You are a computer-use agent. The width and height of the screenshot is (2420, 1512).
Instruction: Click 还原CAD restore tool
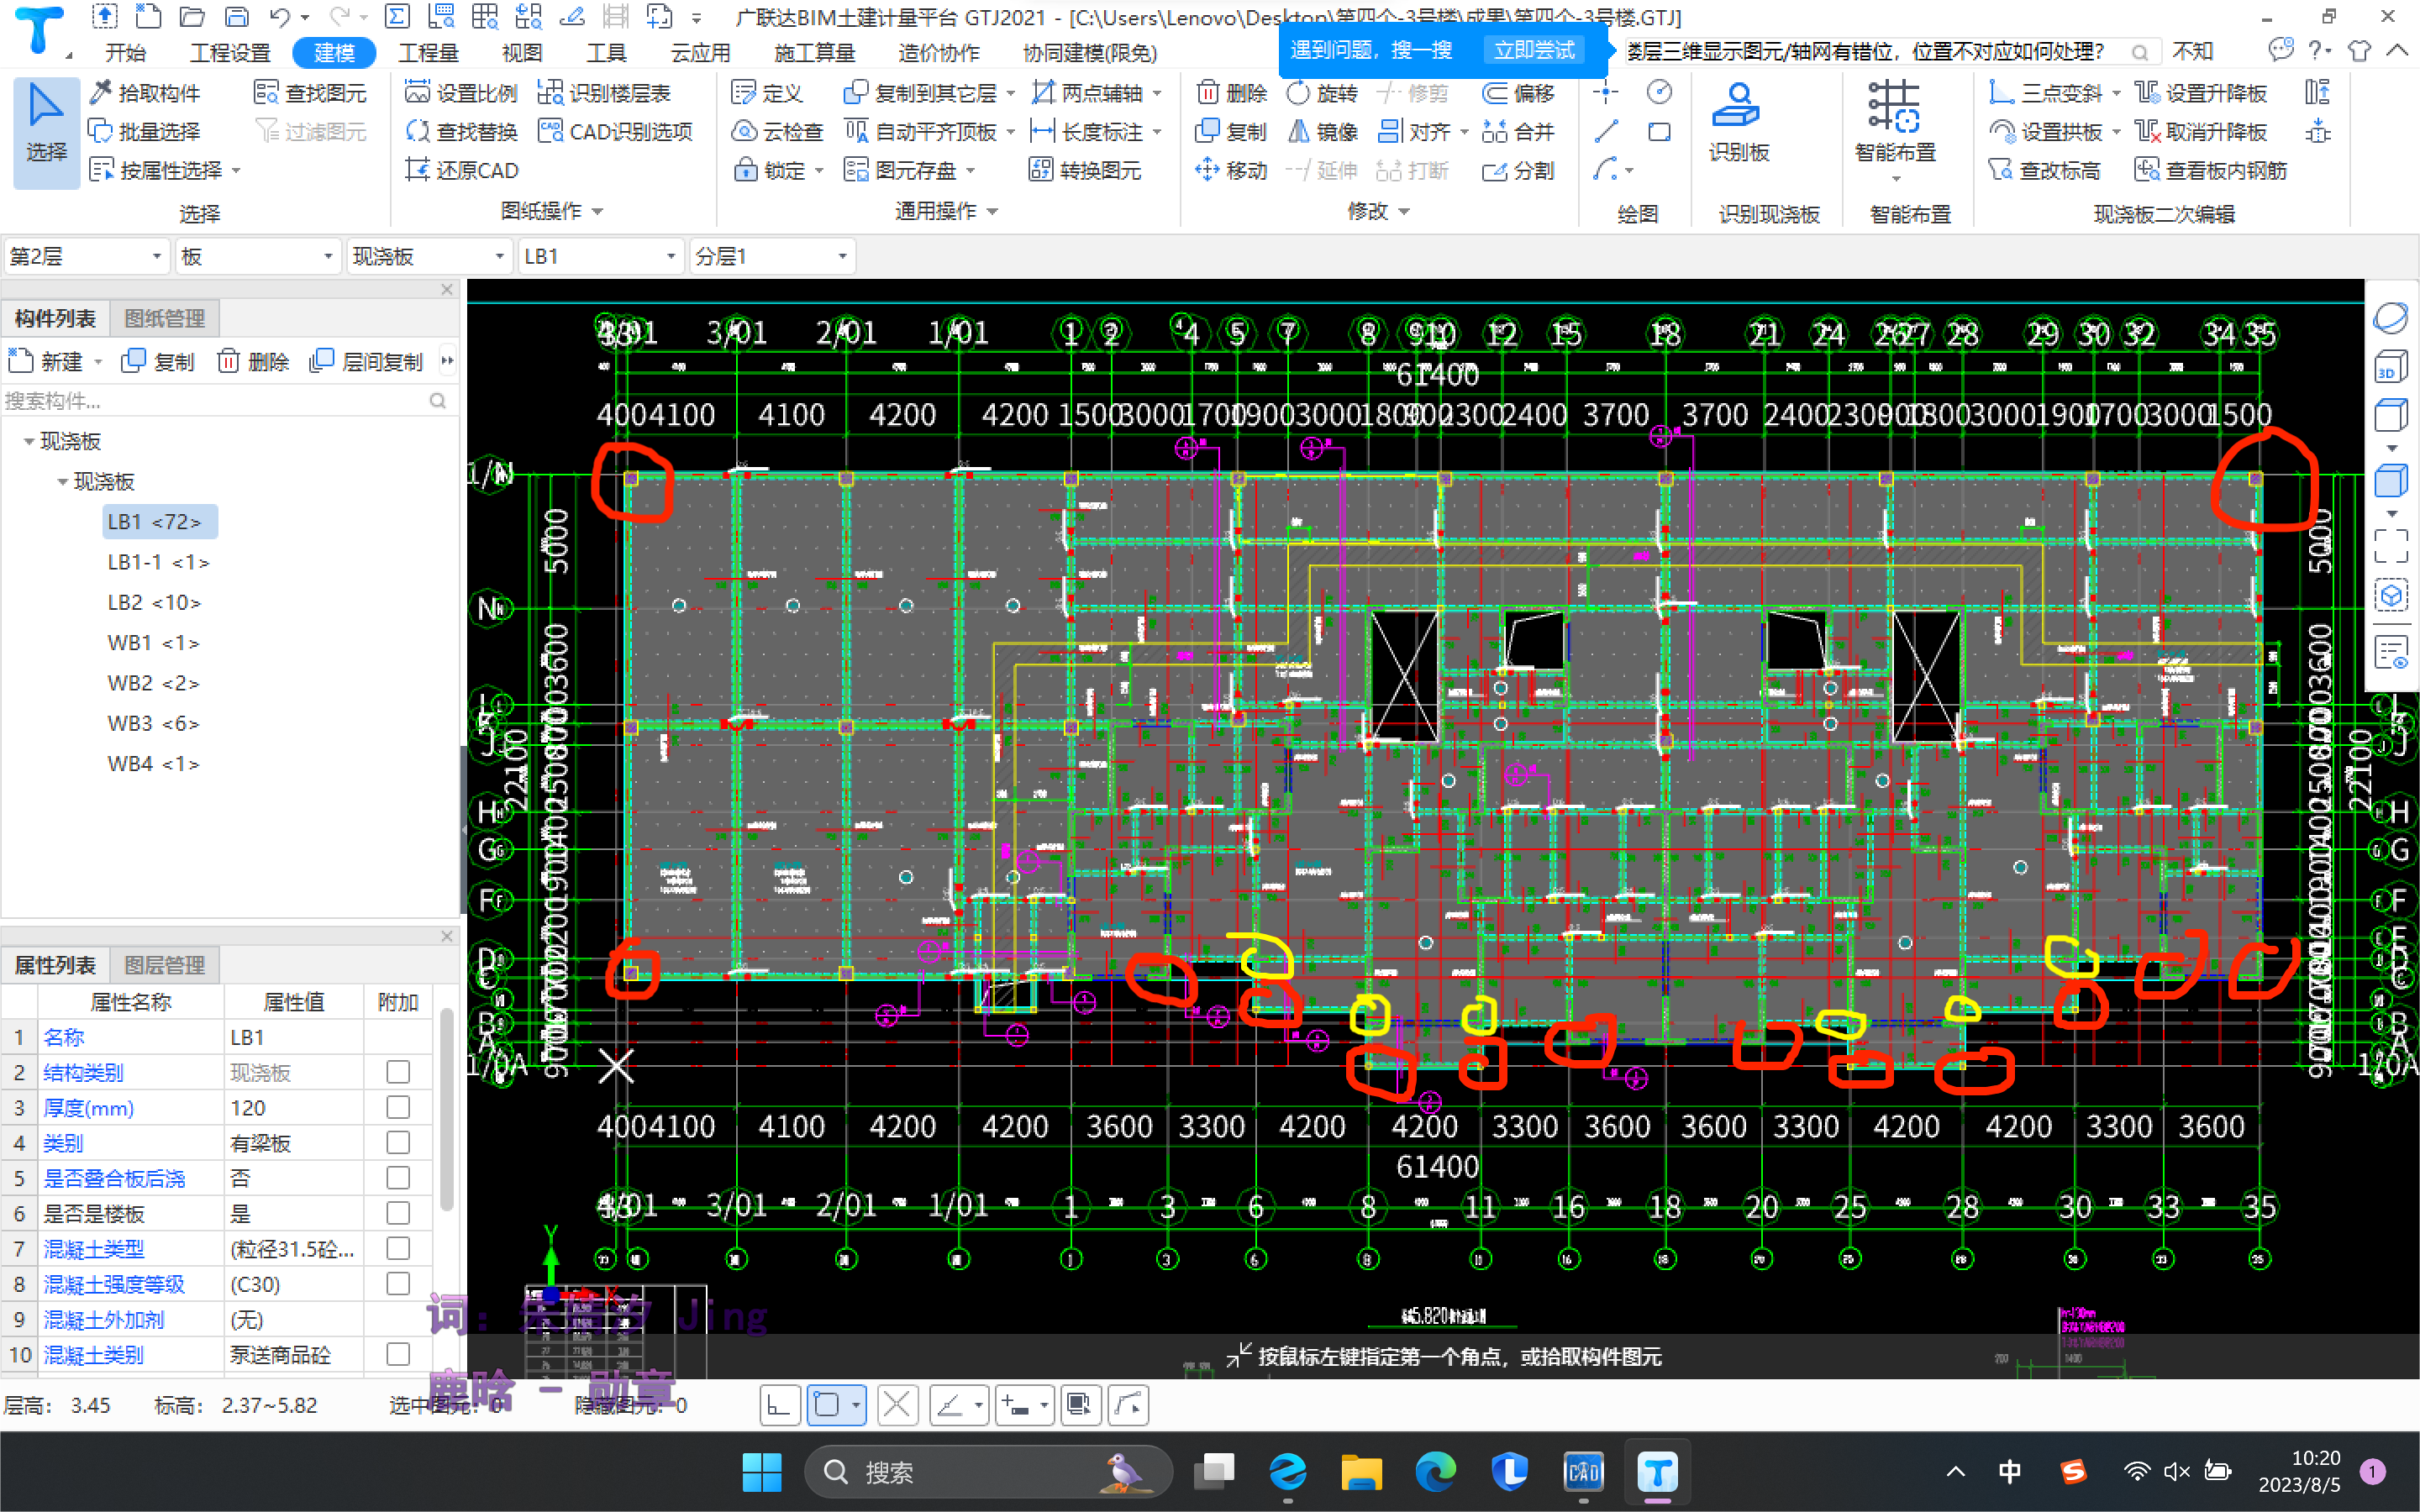tap(461, 170)
